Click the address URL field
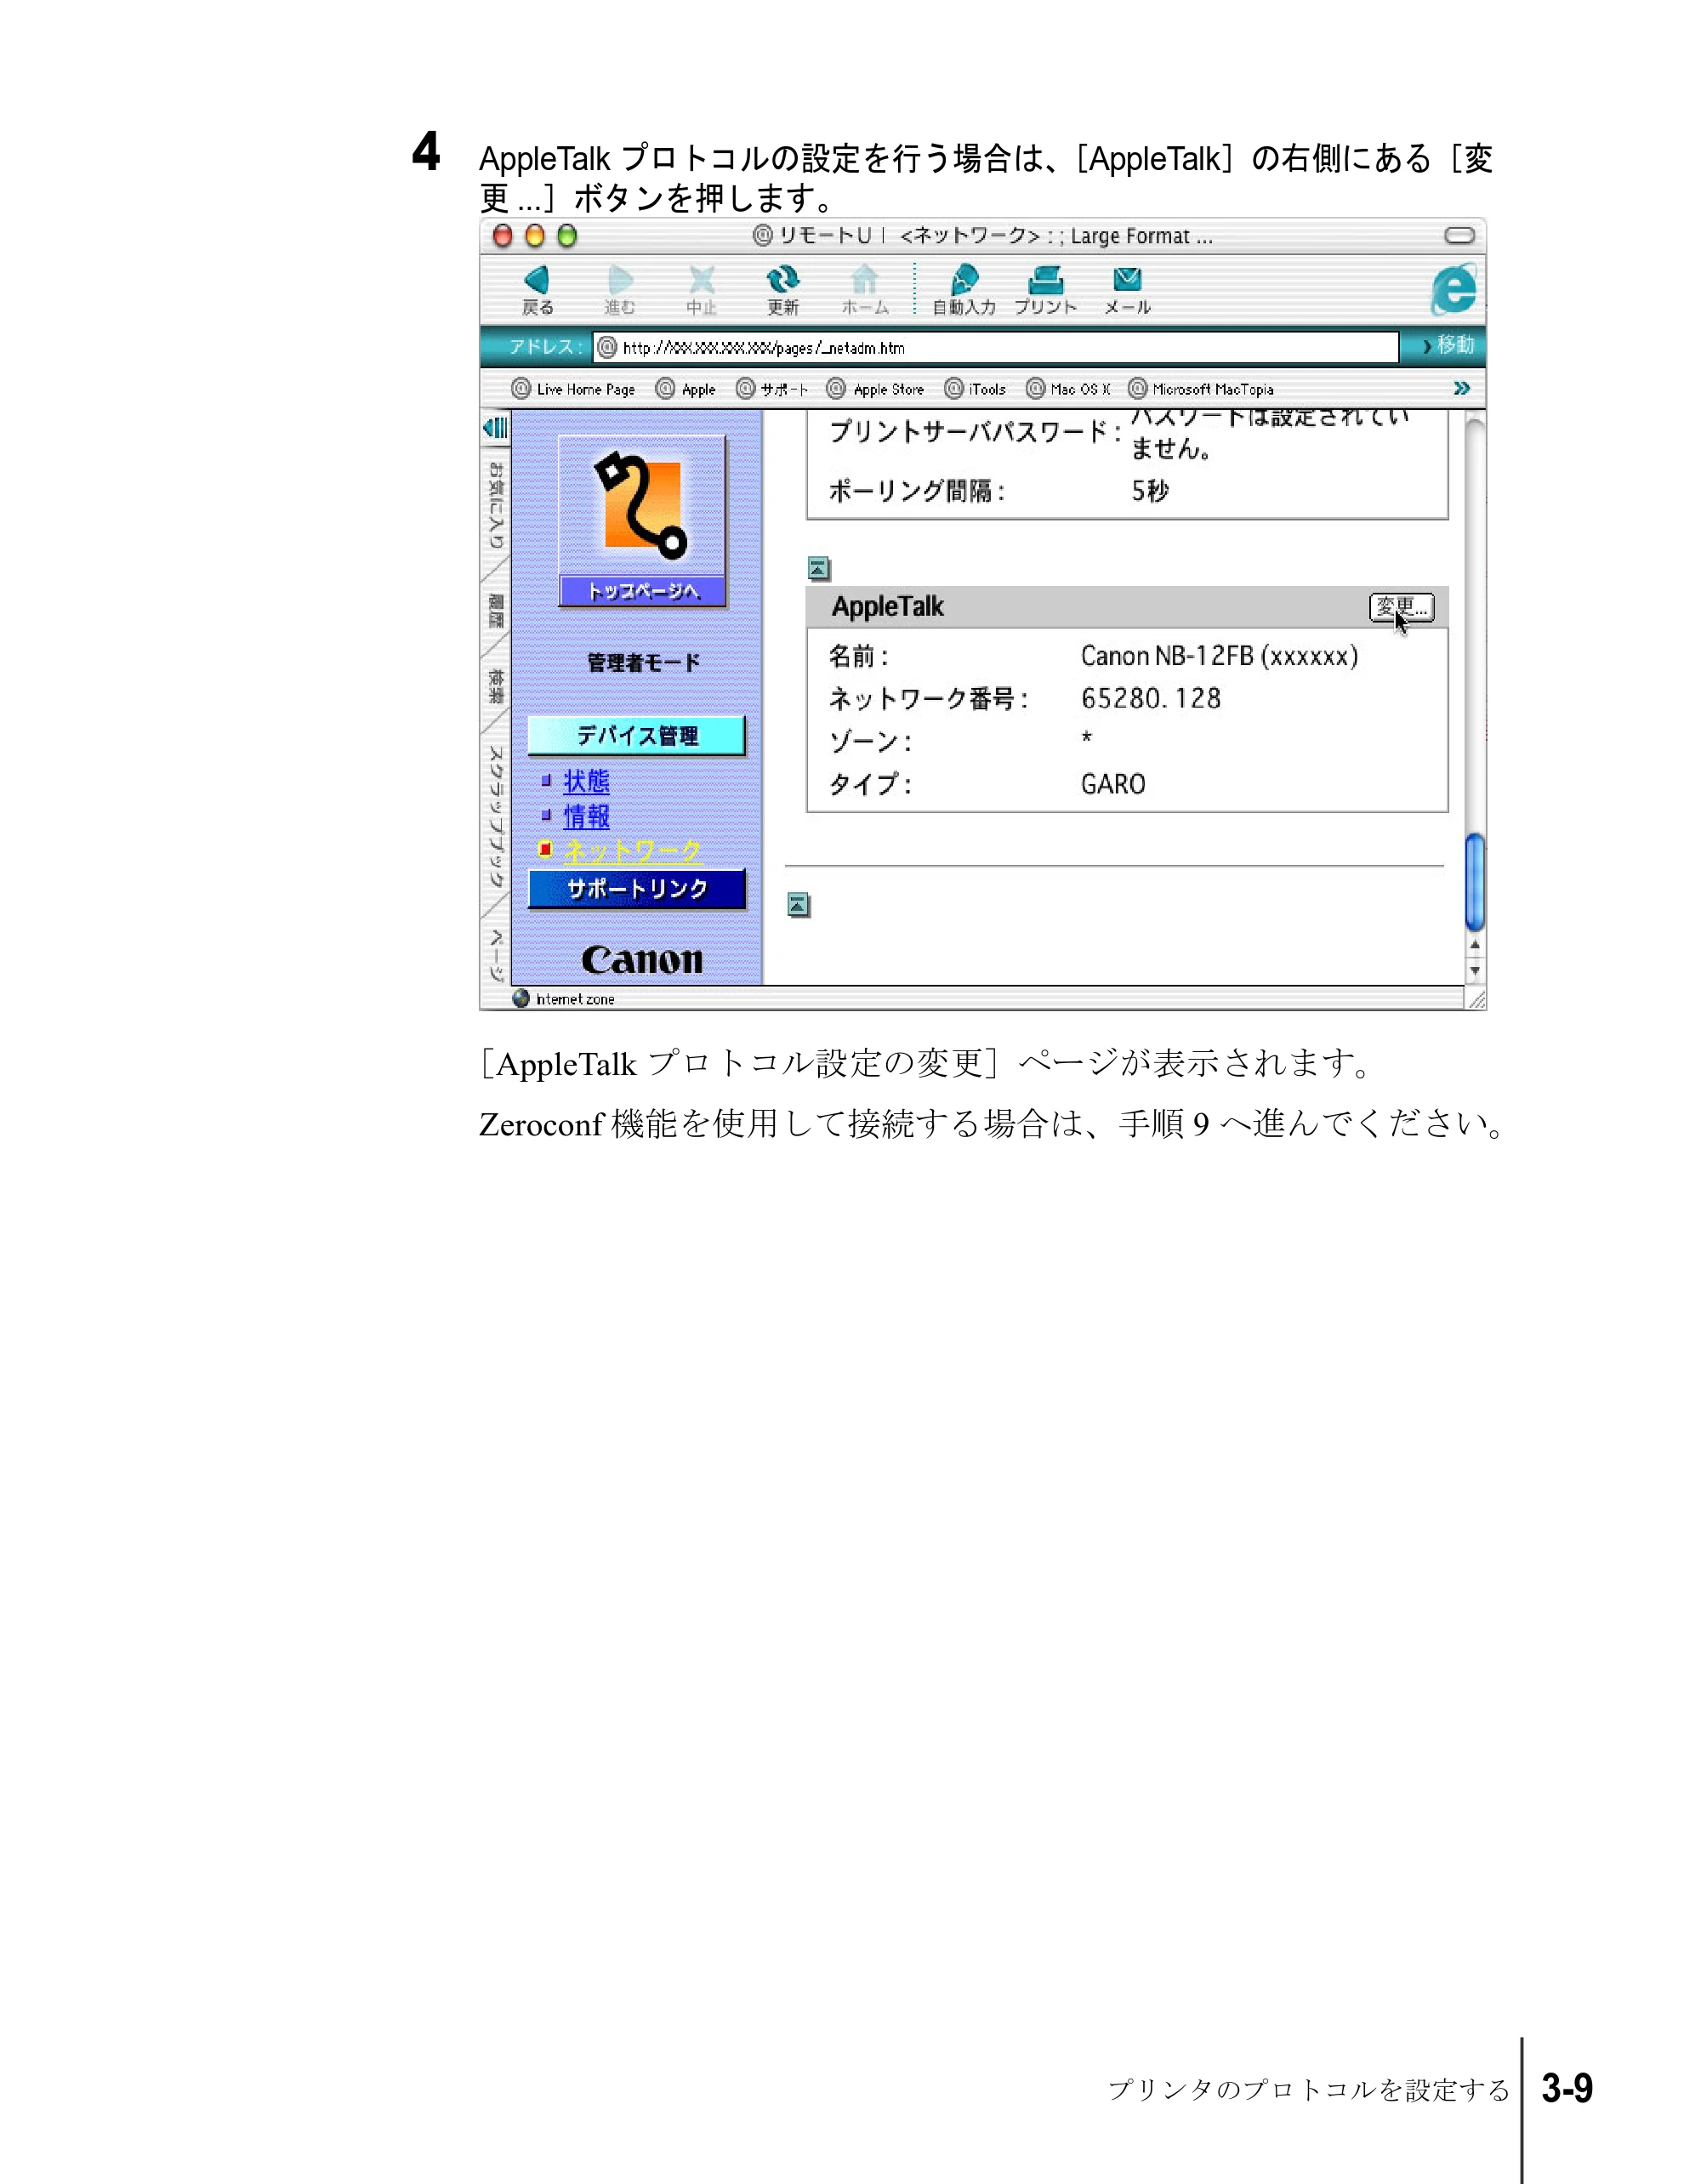 click(x=995, y=347)
